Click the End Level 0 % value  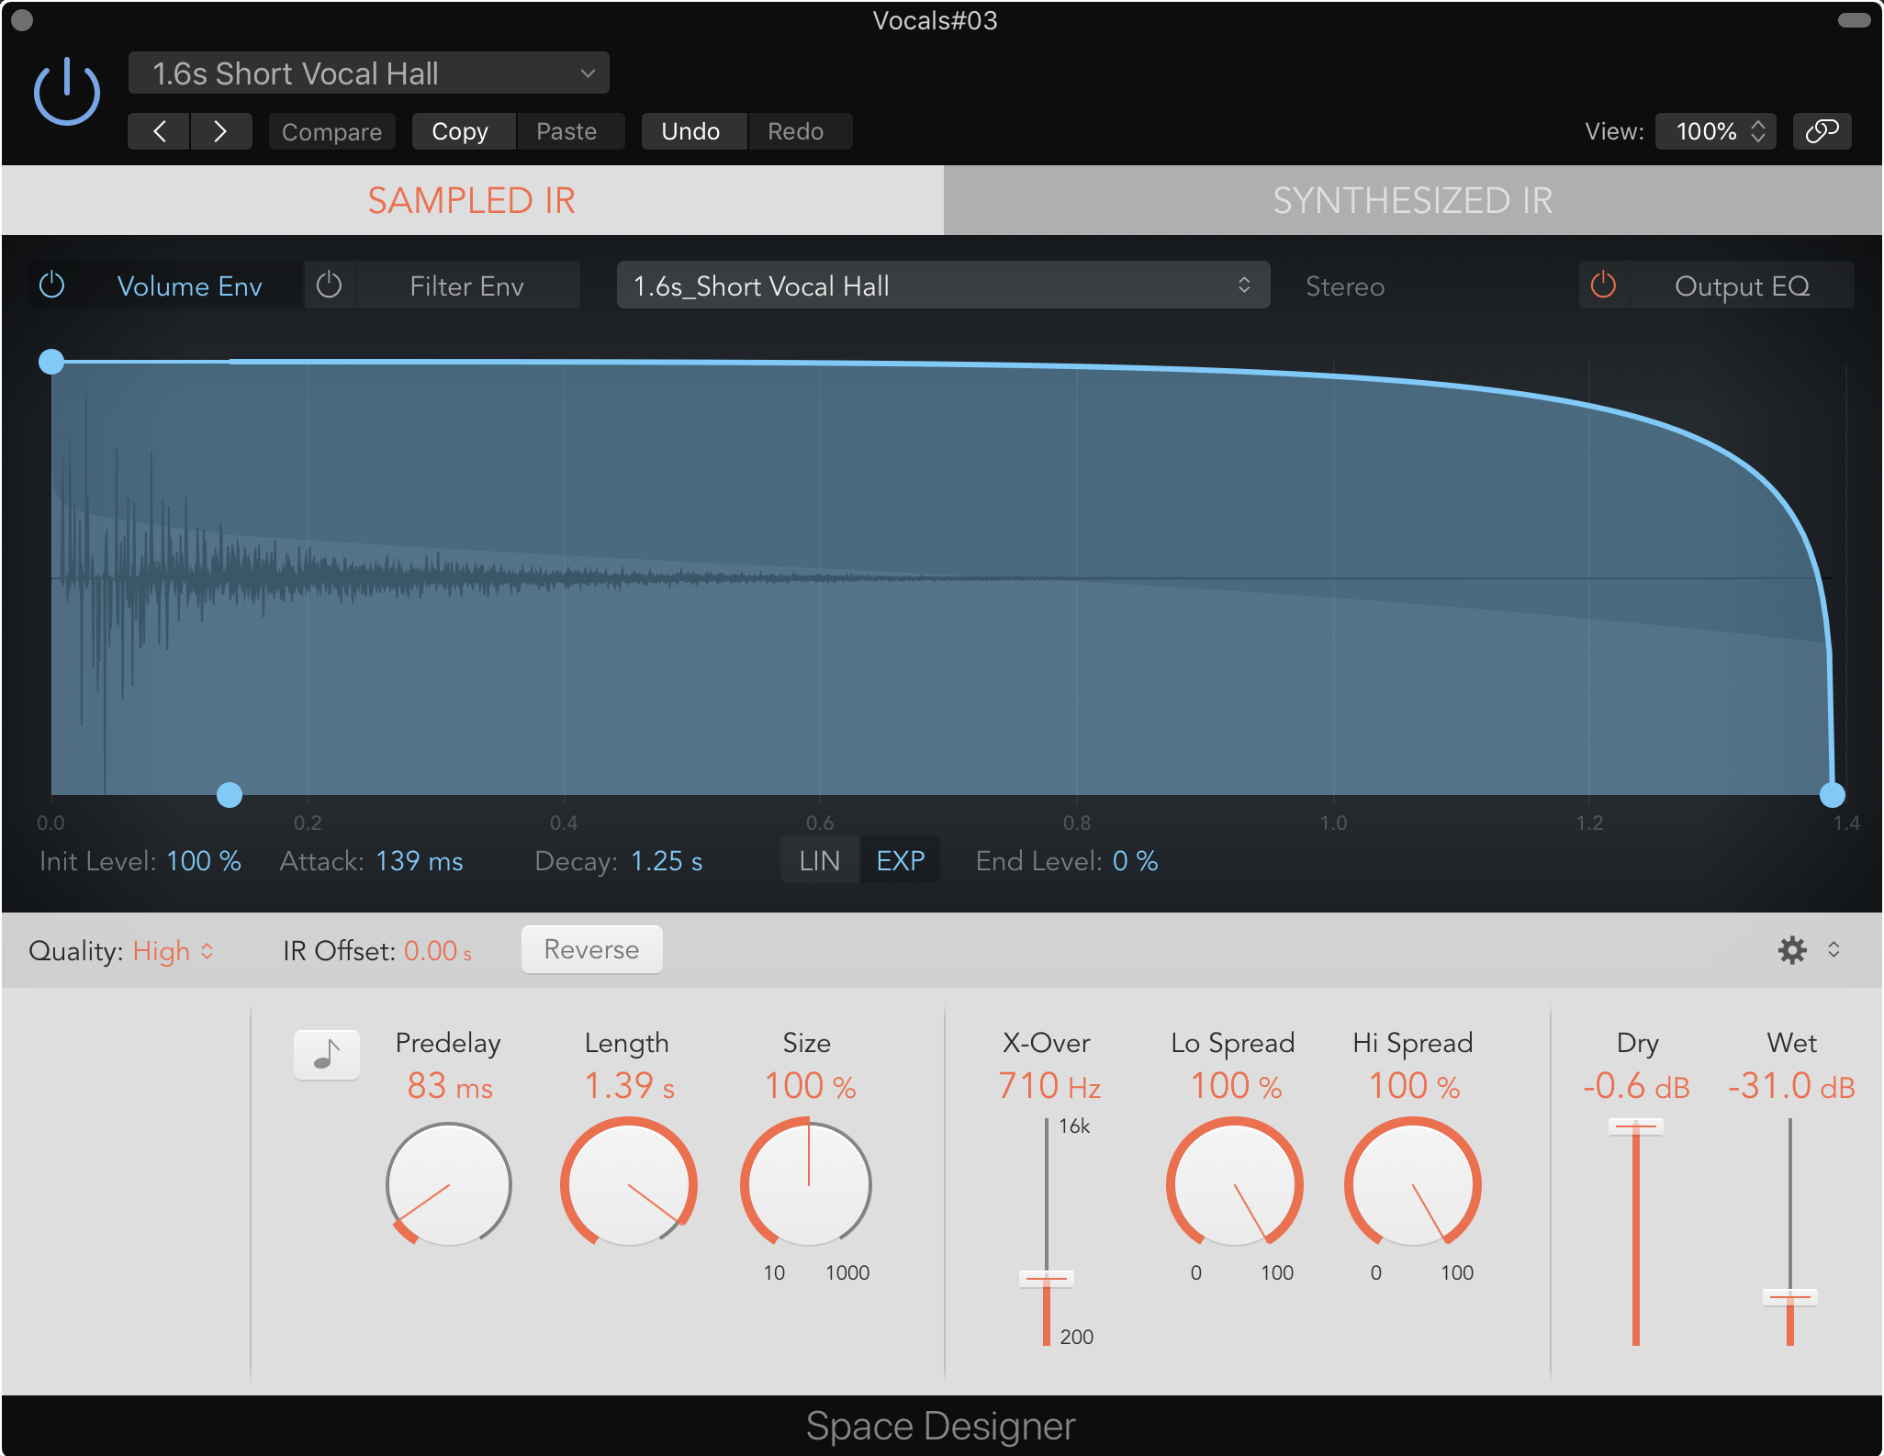tap(1136, 861)
